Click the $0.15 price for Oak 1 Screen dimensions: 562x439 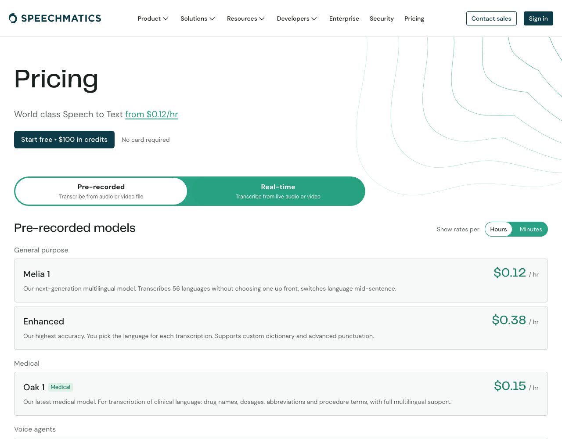point(510,386)
